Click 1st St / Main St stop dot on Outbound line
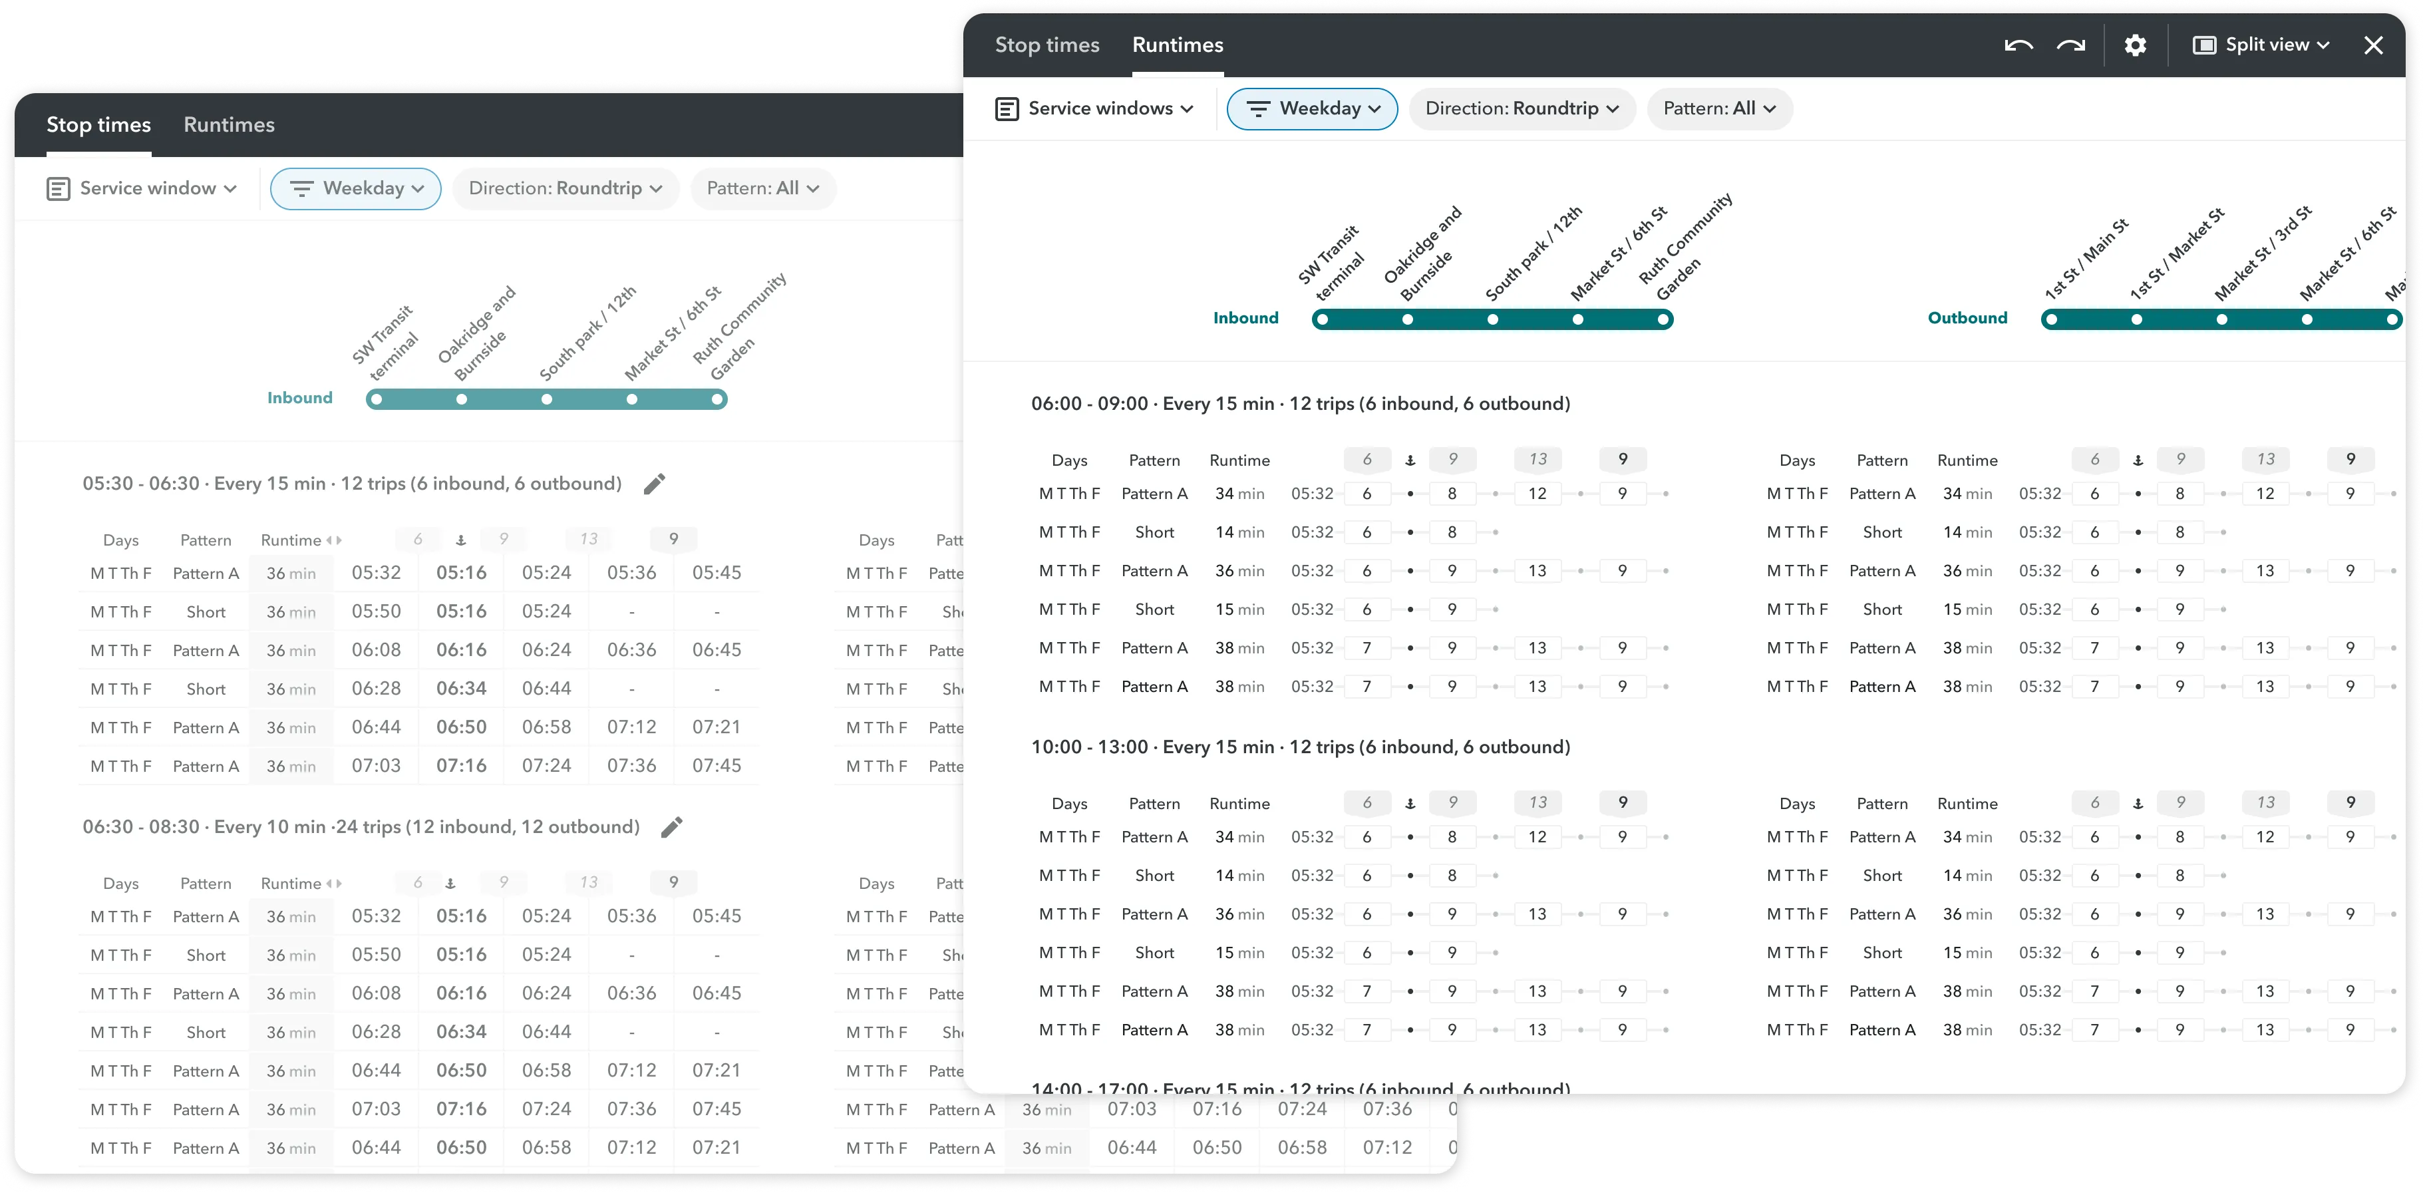Image resolution: width=2423 pixels, height=1193 pixels. 2052,319
